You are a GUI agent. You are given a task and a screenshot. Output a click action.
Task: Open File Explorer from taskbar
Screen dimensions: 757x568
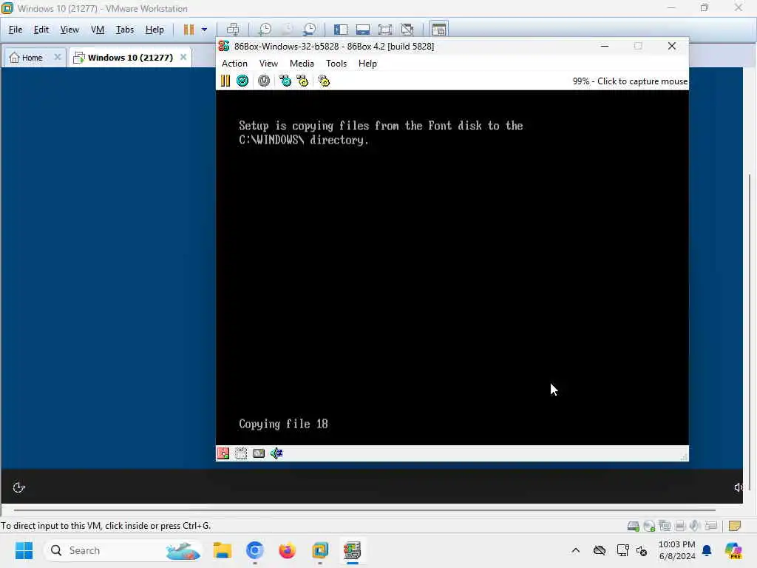point(223,550)
